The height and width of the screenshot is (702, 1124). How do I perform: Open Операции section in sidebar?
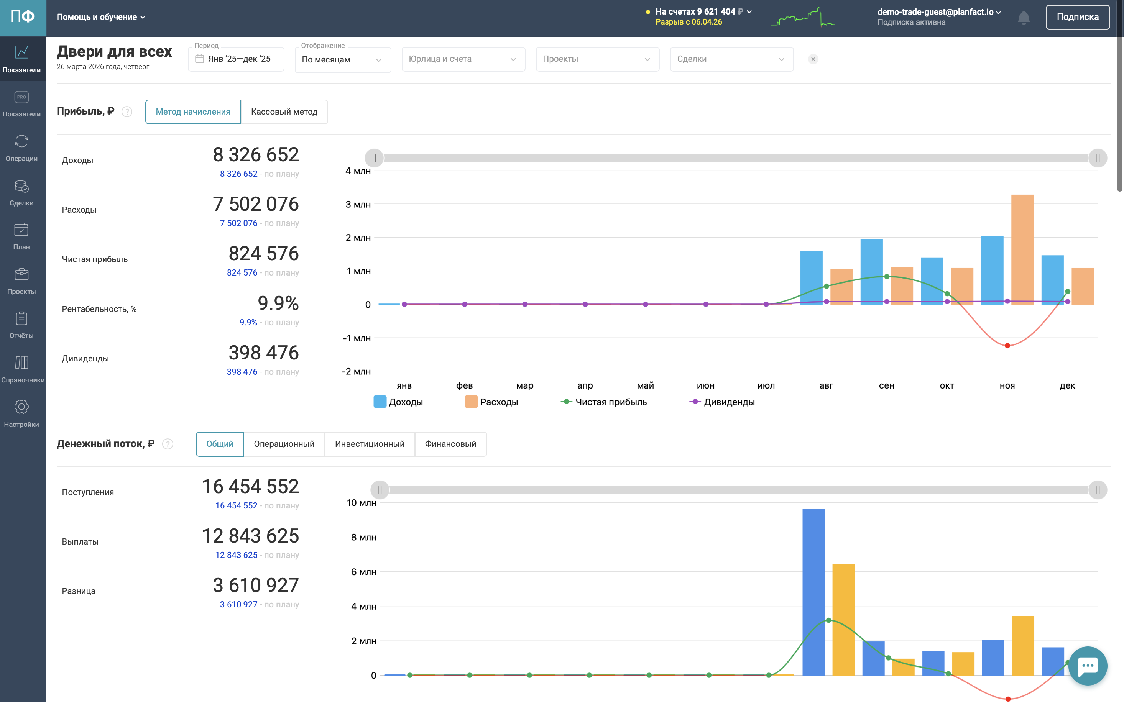click(x=21, y=148)
